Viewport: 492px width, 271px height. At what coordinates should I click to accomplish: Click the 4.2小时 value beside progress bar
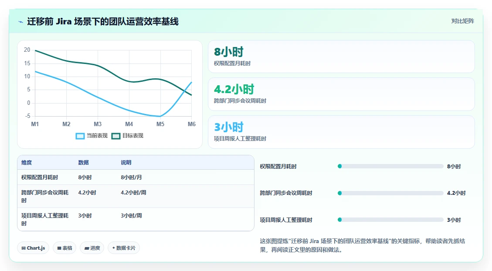[x=456, y=193]
